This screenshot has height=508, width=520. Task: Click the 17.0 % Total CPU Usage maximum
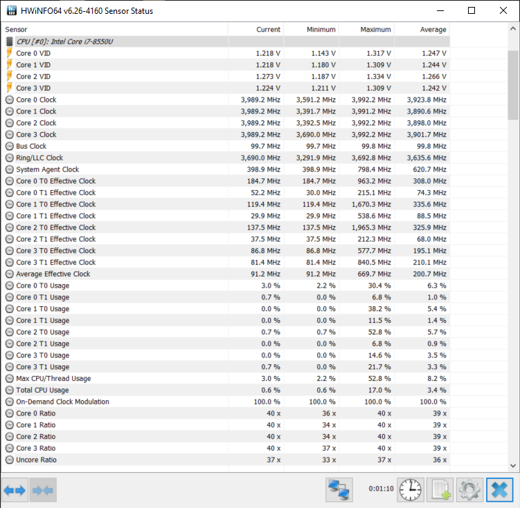[379, 391]
